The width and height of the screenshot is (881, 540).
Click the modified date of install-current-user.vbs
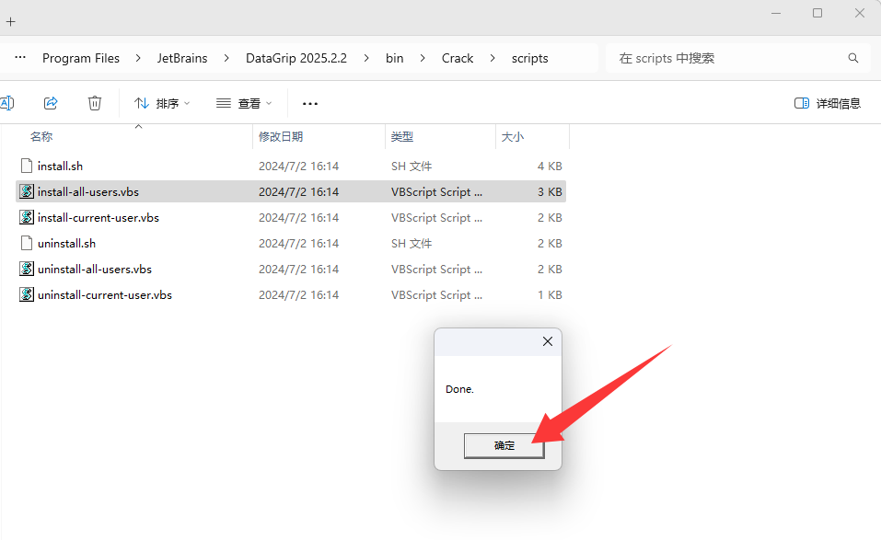click(x=298, y=218)
